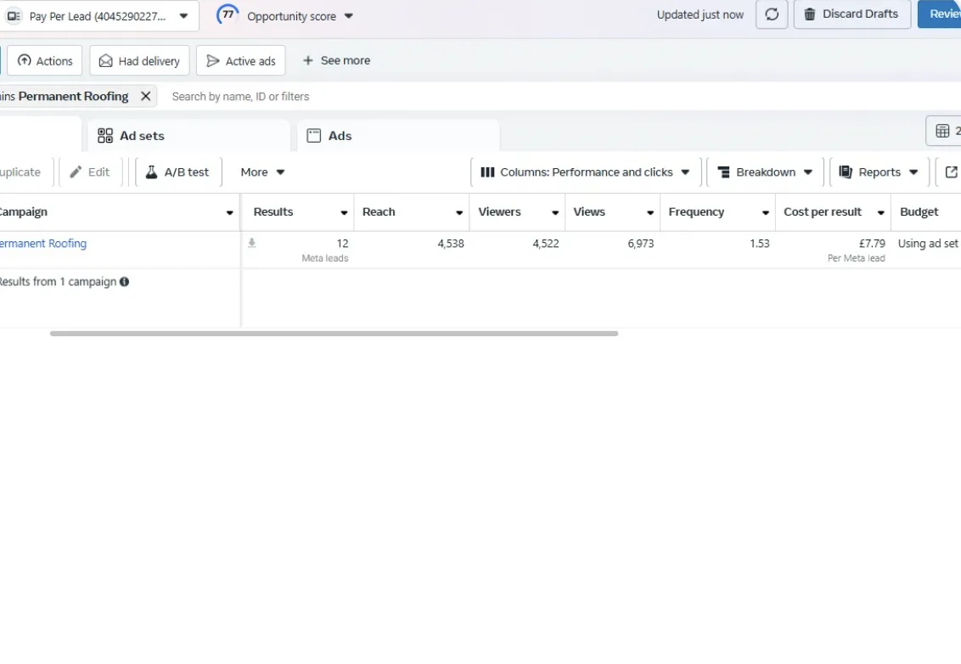Open the Reports dropdown

coord(879,172)
